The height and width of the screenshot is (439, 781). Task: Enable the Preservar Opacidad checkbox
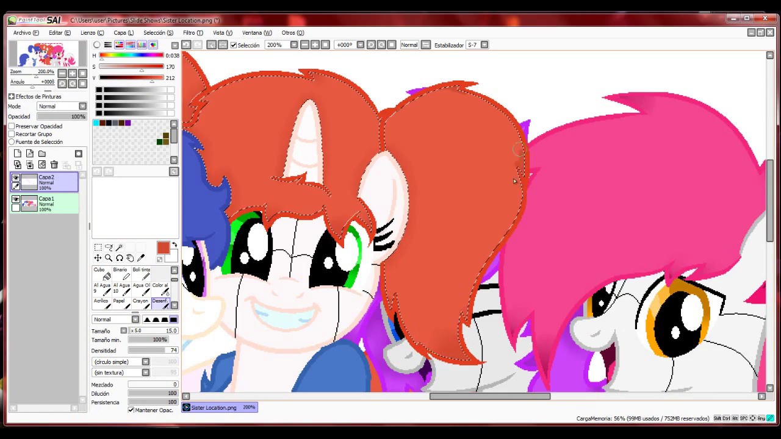pyautogui.click(x=12, y=126)
